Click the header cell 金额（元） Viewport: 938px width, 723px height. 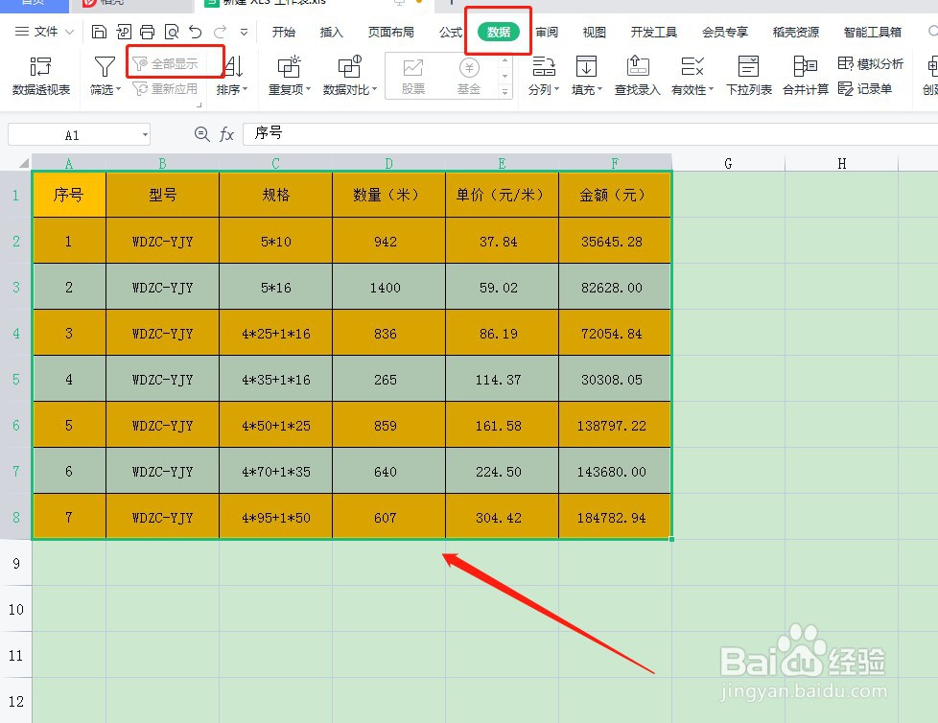point(615,195)
